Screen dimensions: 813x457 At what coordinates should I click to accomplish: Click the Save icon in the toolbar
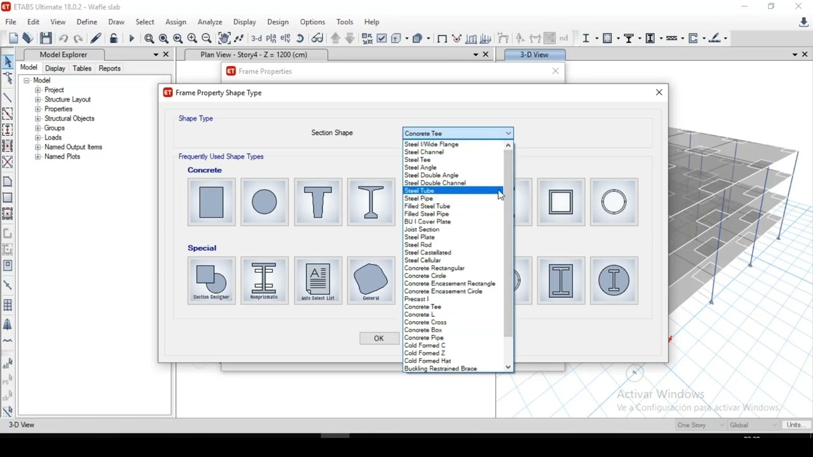[46, 39]
